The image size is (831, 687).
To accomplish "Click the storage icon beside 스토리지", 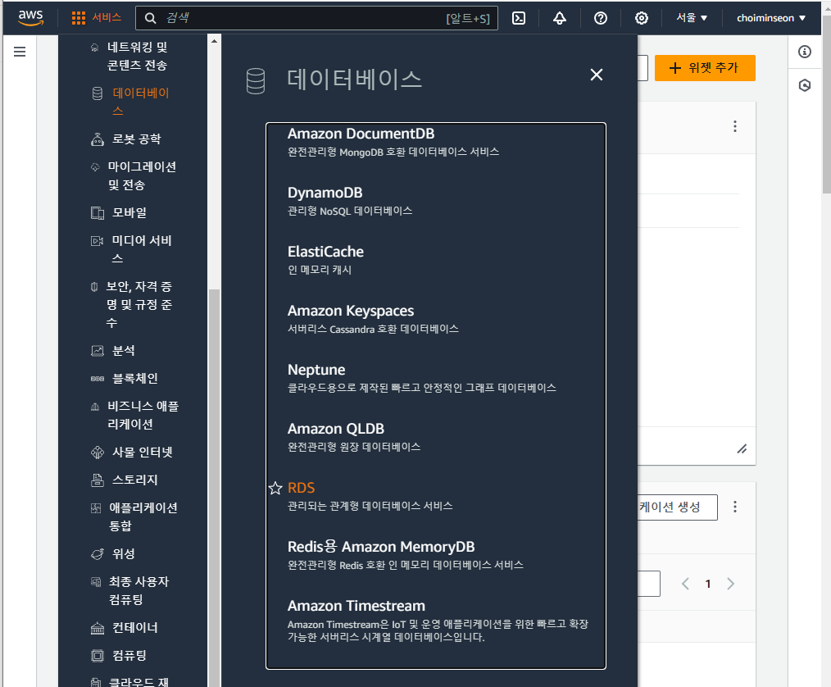I will point(98,480).
